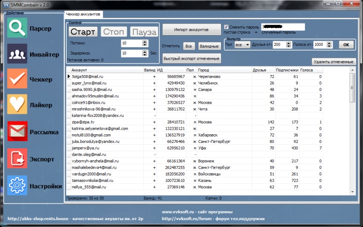Select the jamperx@ya.ru account row
Image resolution: width=363 pixels, height=227 pixels.
(x=195, y=148)
